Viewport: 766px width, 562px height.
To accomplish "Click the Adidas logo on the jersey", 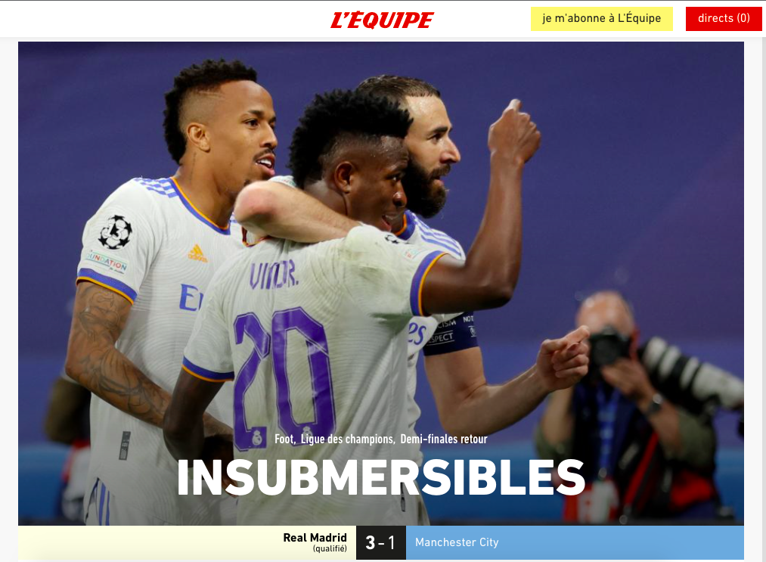I will (197, 253).
